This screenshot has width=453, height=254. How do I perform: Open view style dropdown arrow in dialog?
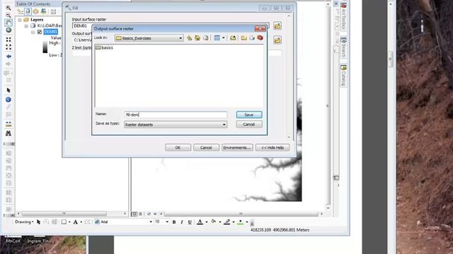[x=224, y=38]
